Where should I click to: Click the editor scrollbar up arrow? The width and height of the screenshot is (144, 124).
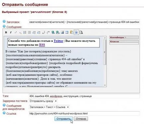click(x=105, y=38)
